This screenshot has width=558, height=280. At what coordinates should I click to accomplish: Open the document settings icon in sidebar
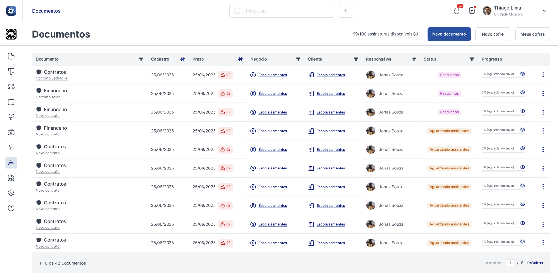click(11, 178)
